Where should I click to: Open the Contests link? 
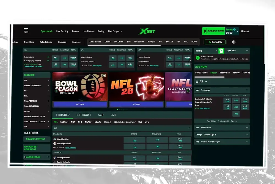pos(76,42)
